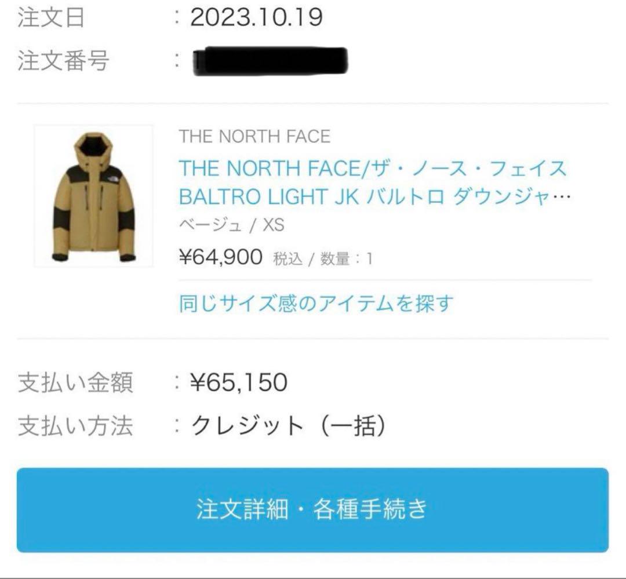This screenshot has width=626, height=579.
Task: Select the grey THE NORTH FACE brand label
Action: pos(254,137)
